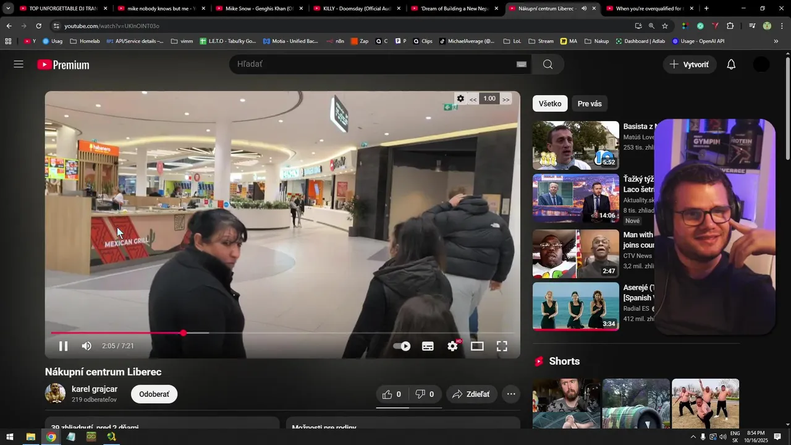The width and height of the screenshot is (791, 445).
Task: Click the karel grajcar channel avatar
Action: [x=56, y=394]
